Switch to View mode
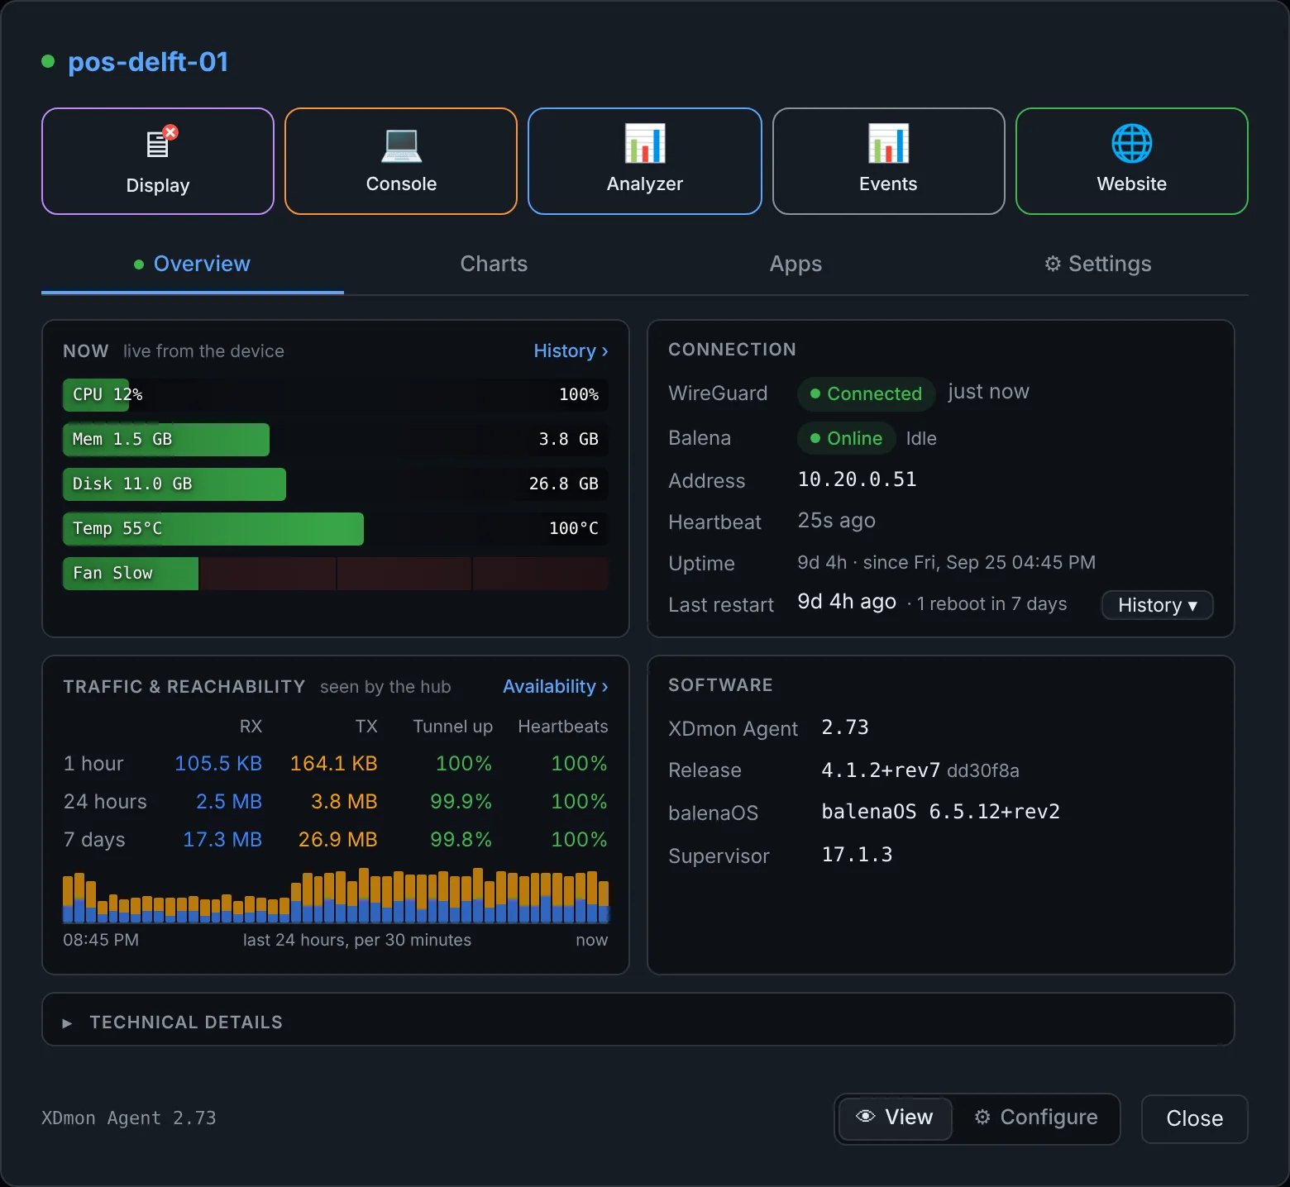 tap(895, 1118)
